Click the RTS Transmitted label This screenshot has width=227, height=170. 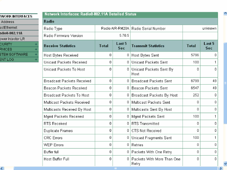(x=145, y=124)
